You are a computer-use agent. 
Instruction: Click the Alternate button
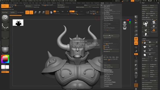point(5,72)
